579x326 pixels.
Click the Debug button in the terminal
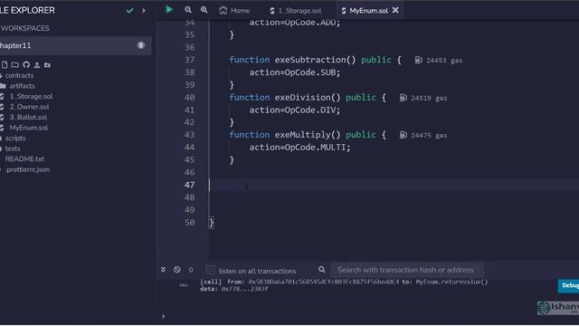[x=569, y=286]
